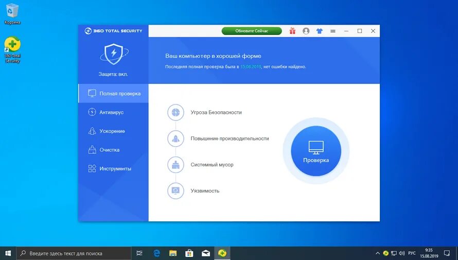Open the Mail app from the taskbar

pos(206,253)
